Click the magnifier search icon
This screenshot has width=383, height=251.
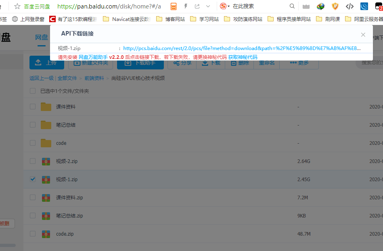click(292, 6)
